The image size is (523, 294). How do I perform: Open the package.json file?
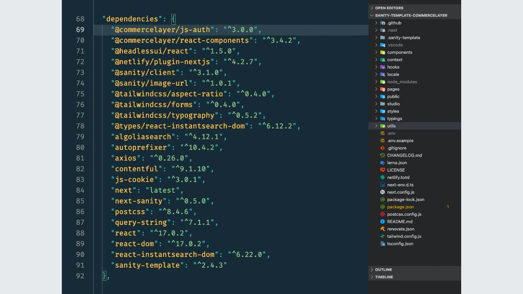click(x=400, y=207)
